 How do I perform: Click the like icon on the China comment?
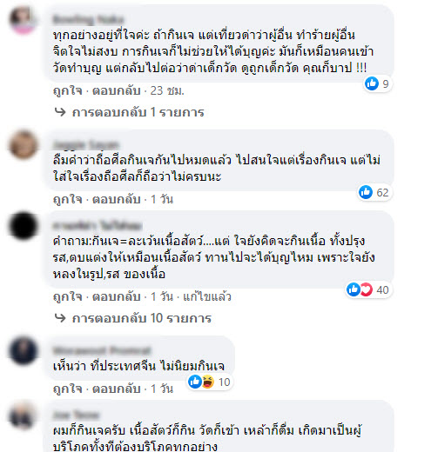click(195, 382)
